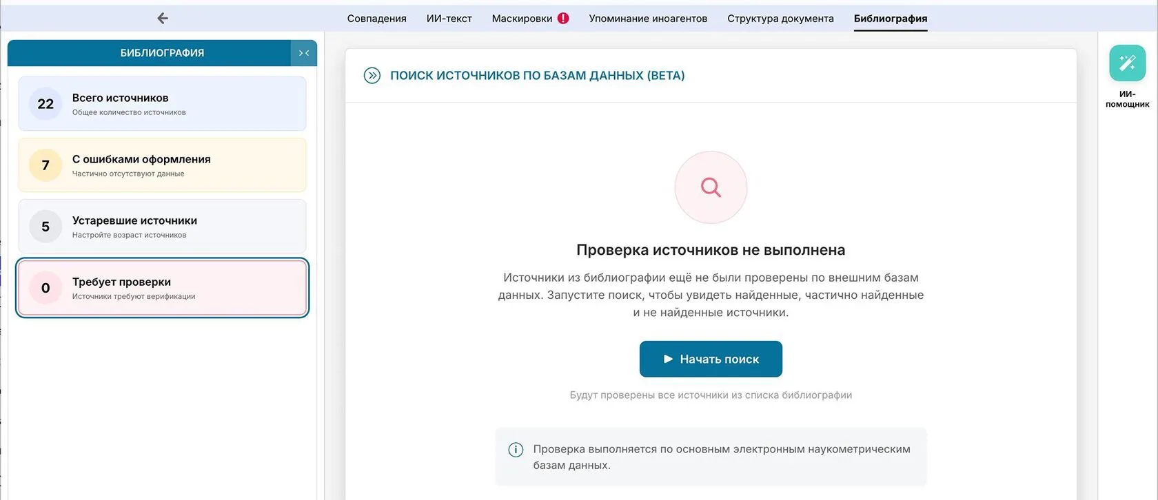Click the Требует проверки card
The height and width of the screenshot is (500, 1158).
[x=162, y=288]
